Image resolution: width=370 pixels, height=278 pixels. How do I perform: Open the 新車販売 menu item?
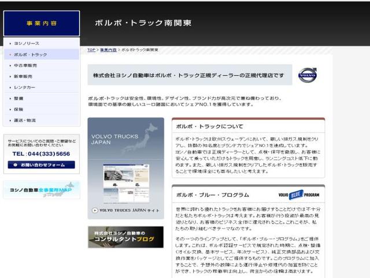tap(23, 76)
